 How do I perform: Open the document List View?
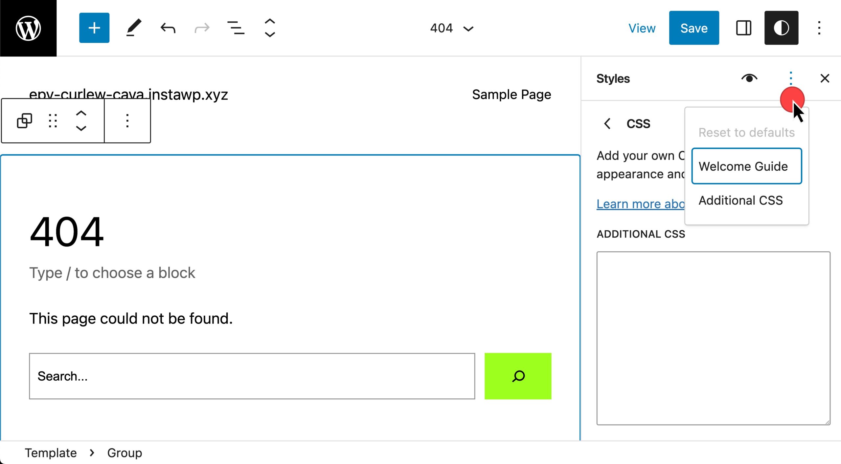(236, 28)
